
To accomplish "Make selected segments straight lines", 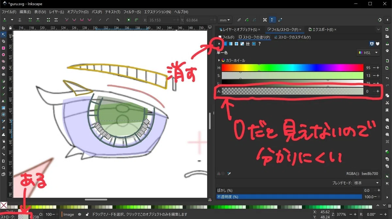I will click(x=100, y=20).
